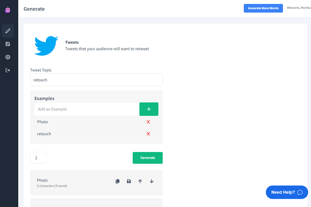Click the '5 characters/9 words' count
The image size is (311, 207).
[x=52, y=186]
